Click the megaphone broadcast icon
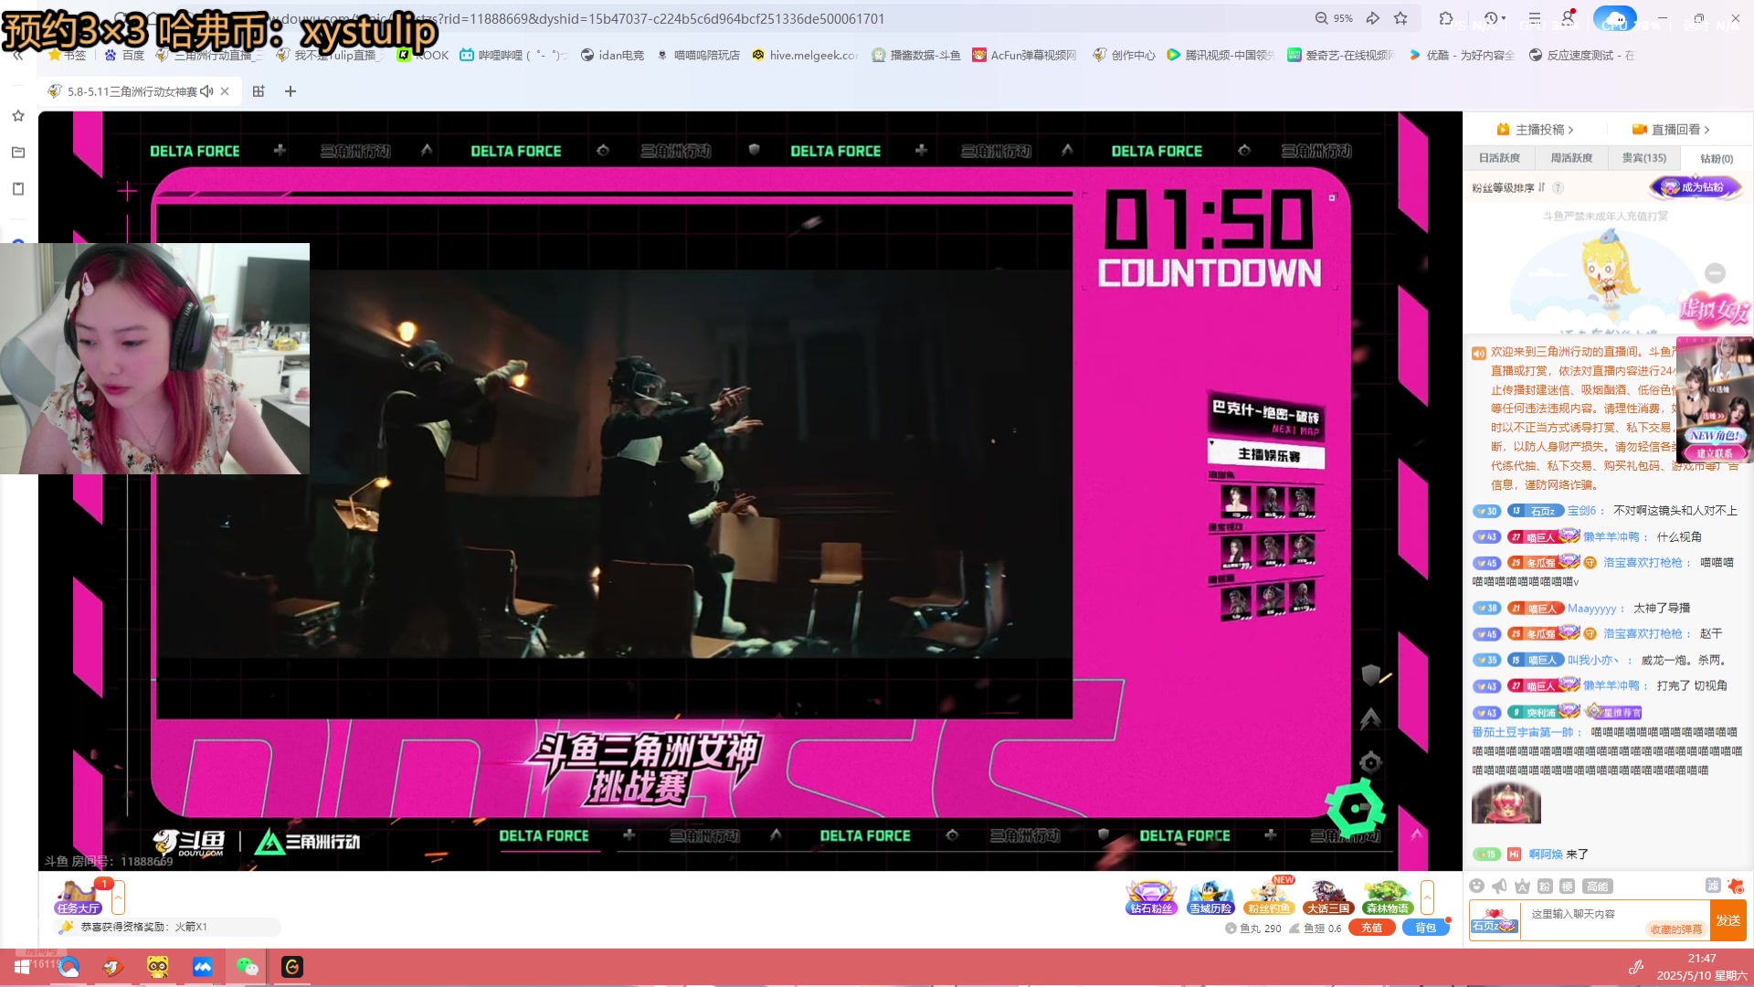The image size is (1754, 987). (x=1499, y=886)
